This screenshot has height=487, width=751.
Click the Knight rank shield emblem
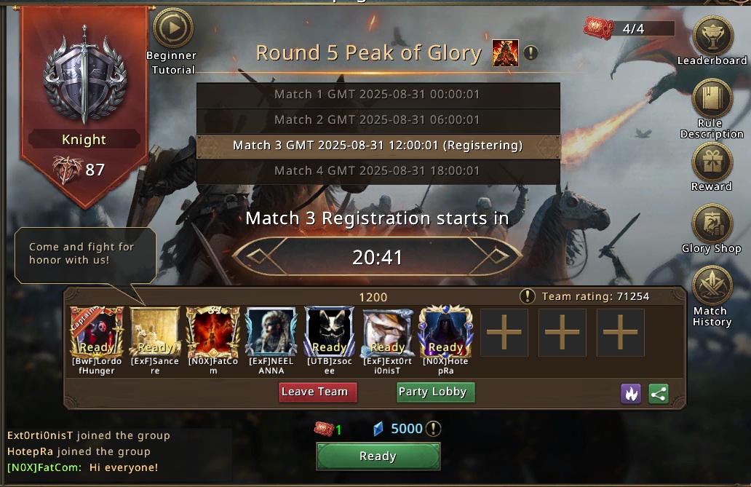point(84,74)
